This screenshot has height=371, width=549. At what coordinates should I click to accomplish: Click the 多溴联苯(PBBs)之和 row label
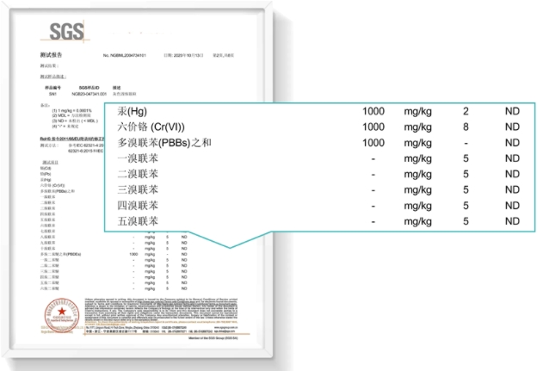click(169, 143)
